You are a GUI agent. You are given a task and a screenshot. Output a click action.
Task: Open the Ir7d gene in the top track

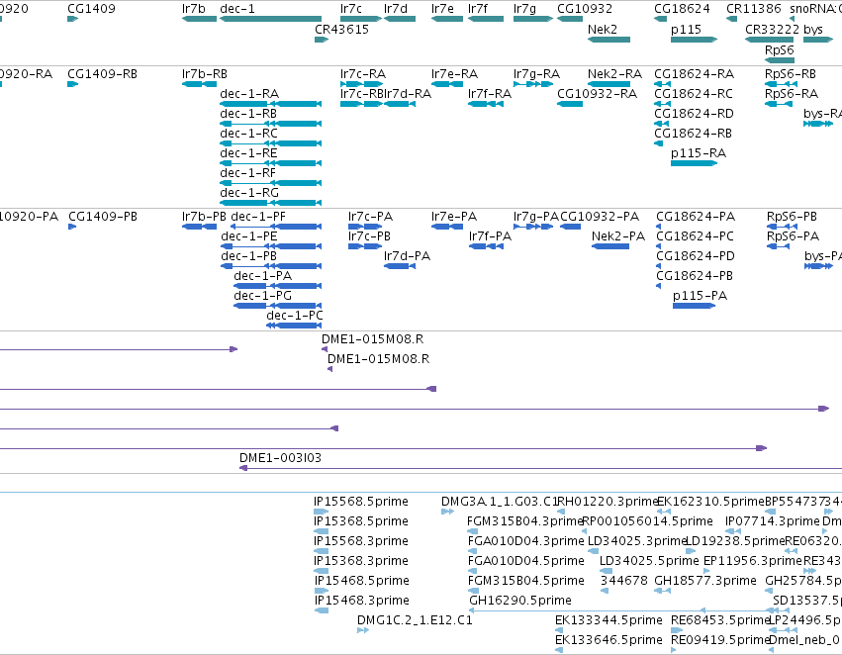click(x=400, y=19)
